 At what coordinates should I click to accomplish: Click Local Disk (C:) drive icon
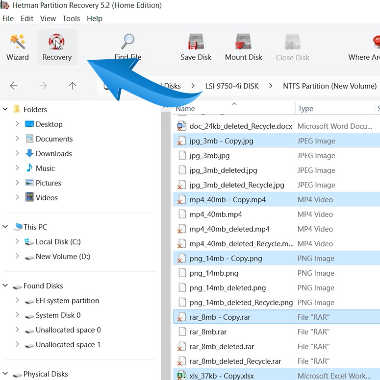pyautogui.click(x=29, y=241)
